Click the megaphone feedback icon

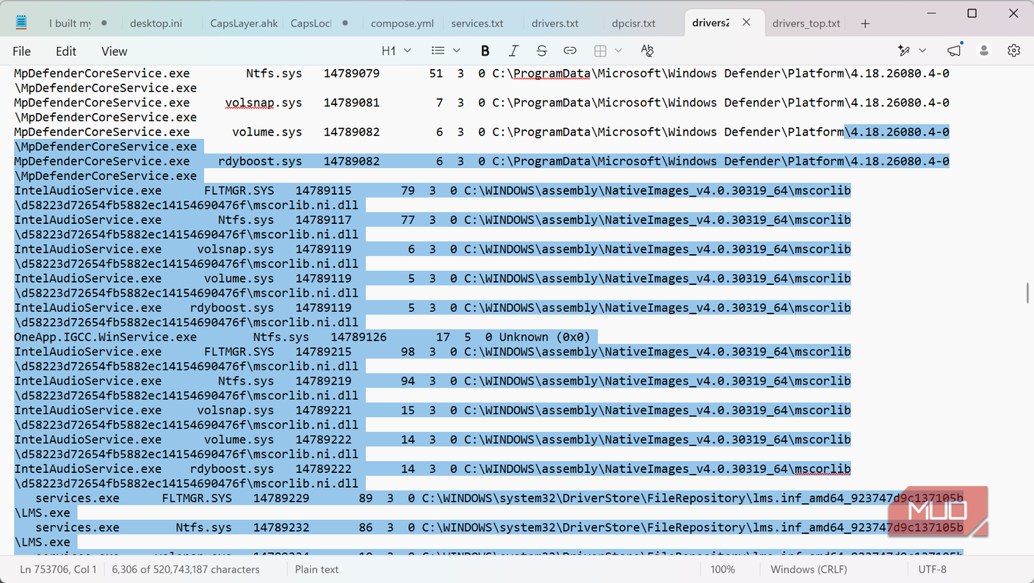(954, 51)
